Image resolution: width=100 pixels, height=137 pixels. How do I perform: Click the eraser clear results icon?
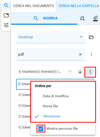(95, 18)
